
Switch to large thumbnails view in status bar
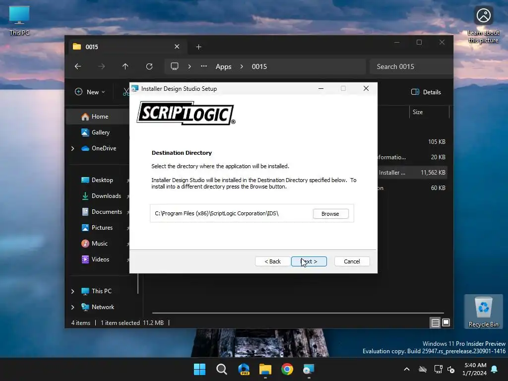click(446, 322)
